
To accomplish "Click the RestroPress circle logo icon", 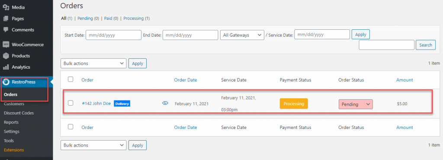I will pos(6,82).
